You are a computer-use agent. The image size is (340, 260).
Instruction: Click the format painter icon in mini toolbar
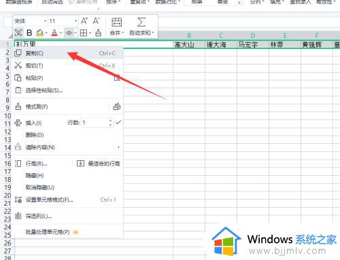98,33
